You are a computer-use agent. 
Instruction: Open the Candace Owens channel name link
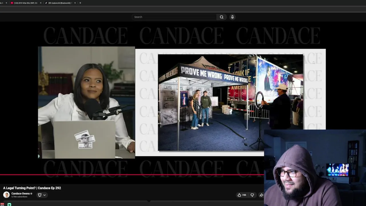[x=20, y=193]
